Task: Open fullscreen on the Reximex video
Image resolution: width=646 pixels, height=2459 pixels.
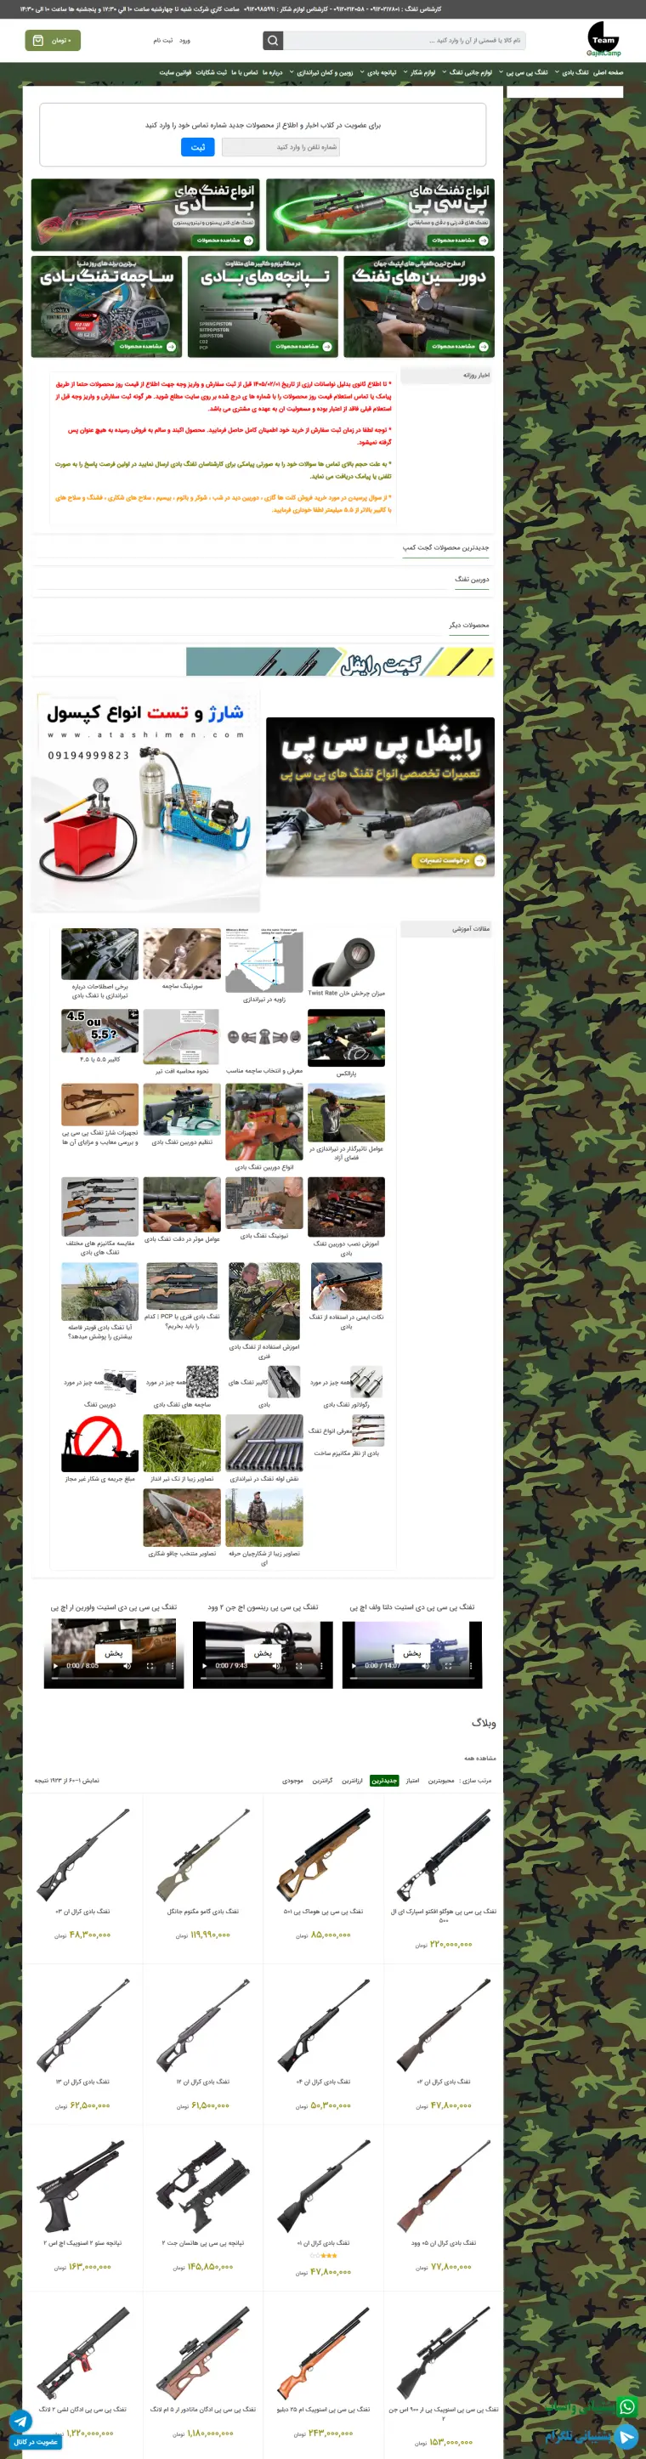Action: click(298, 1666)
